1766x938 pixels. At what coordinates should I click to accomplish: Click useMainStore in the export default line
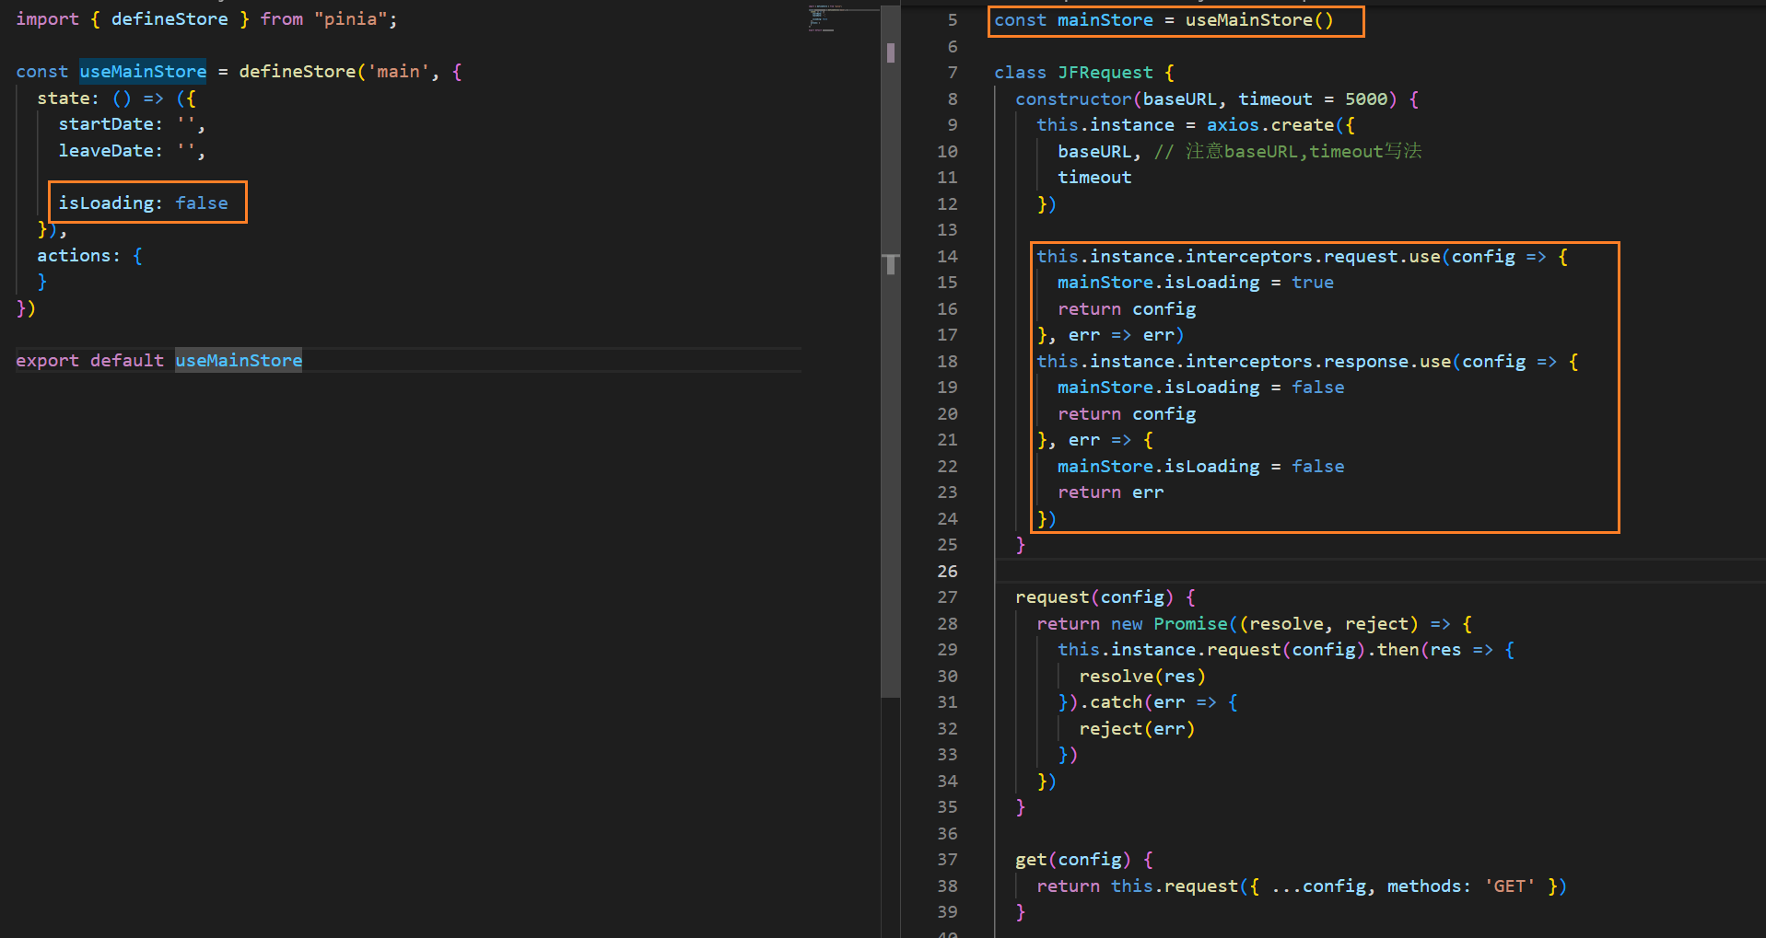239,361
